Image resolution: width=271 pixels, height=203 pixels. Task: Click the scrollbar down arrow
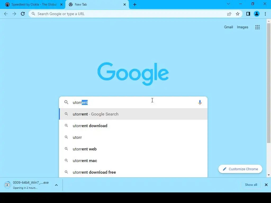pos(269,175)
